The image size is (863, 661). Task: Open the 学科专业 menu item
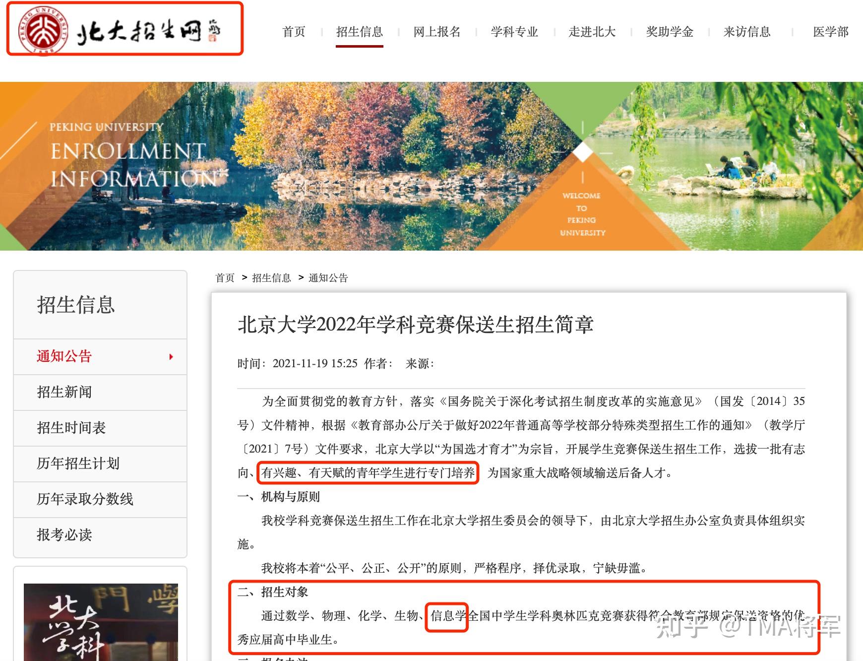coord(514,32)
